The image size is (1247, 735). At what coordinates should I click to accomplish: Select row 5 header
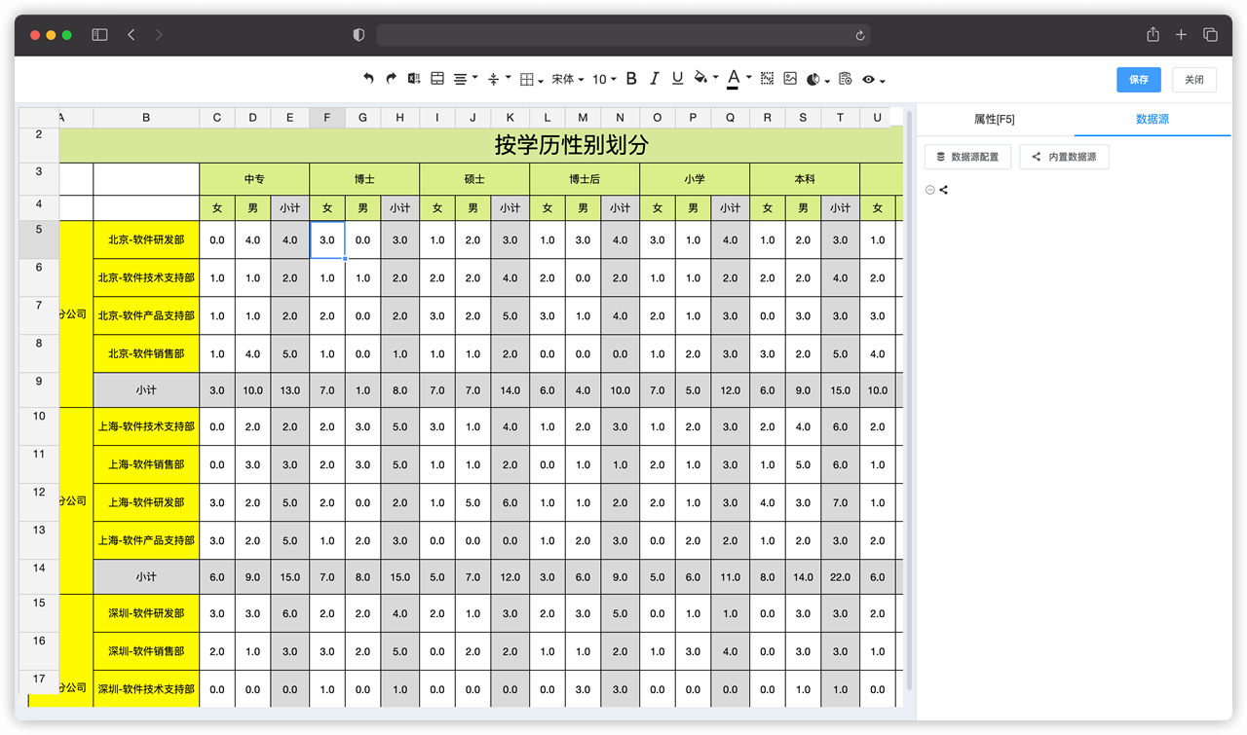(x=39, y=239)
